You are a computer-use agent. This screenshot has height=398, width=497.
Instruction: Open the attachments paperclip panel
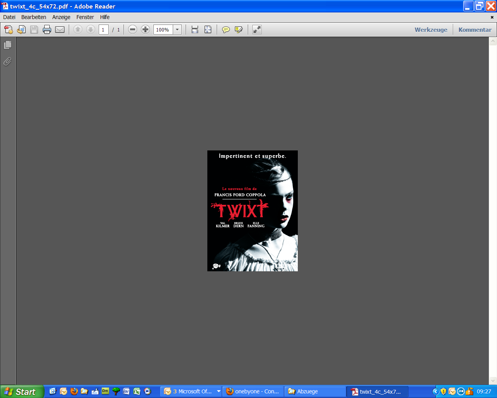[x=7, y=61]
